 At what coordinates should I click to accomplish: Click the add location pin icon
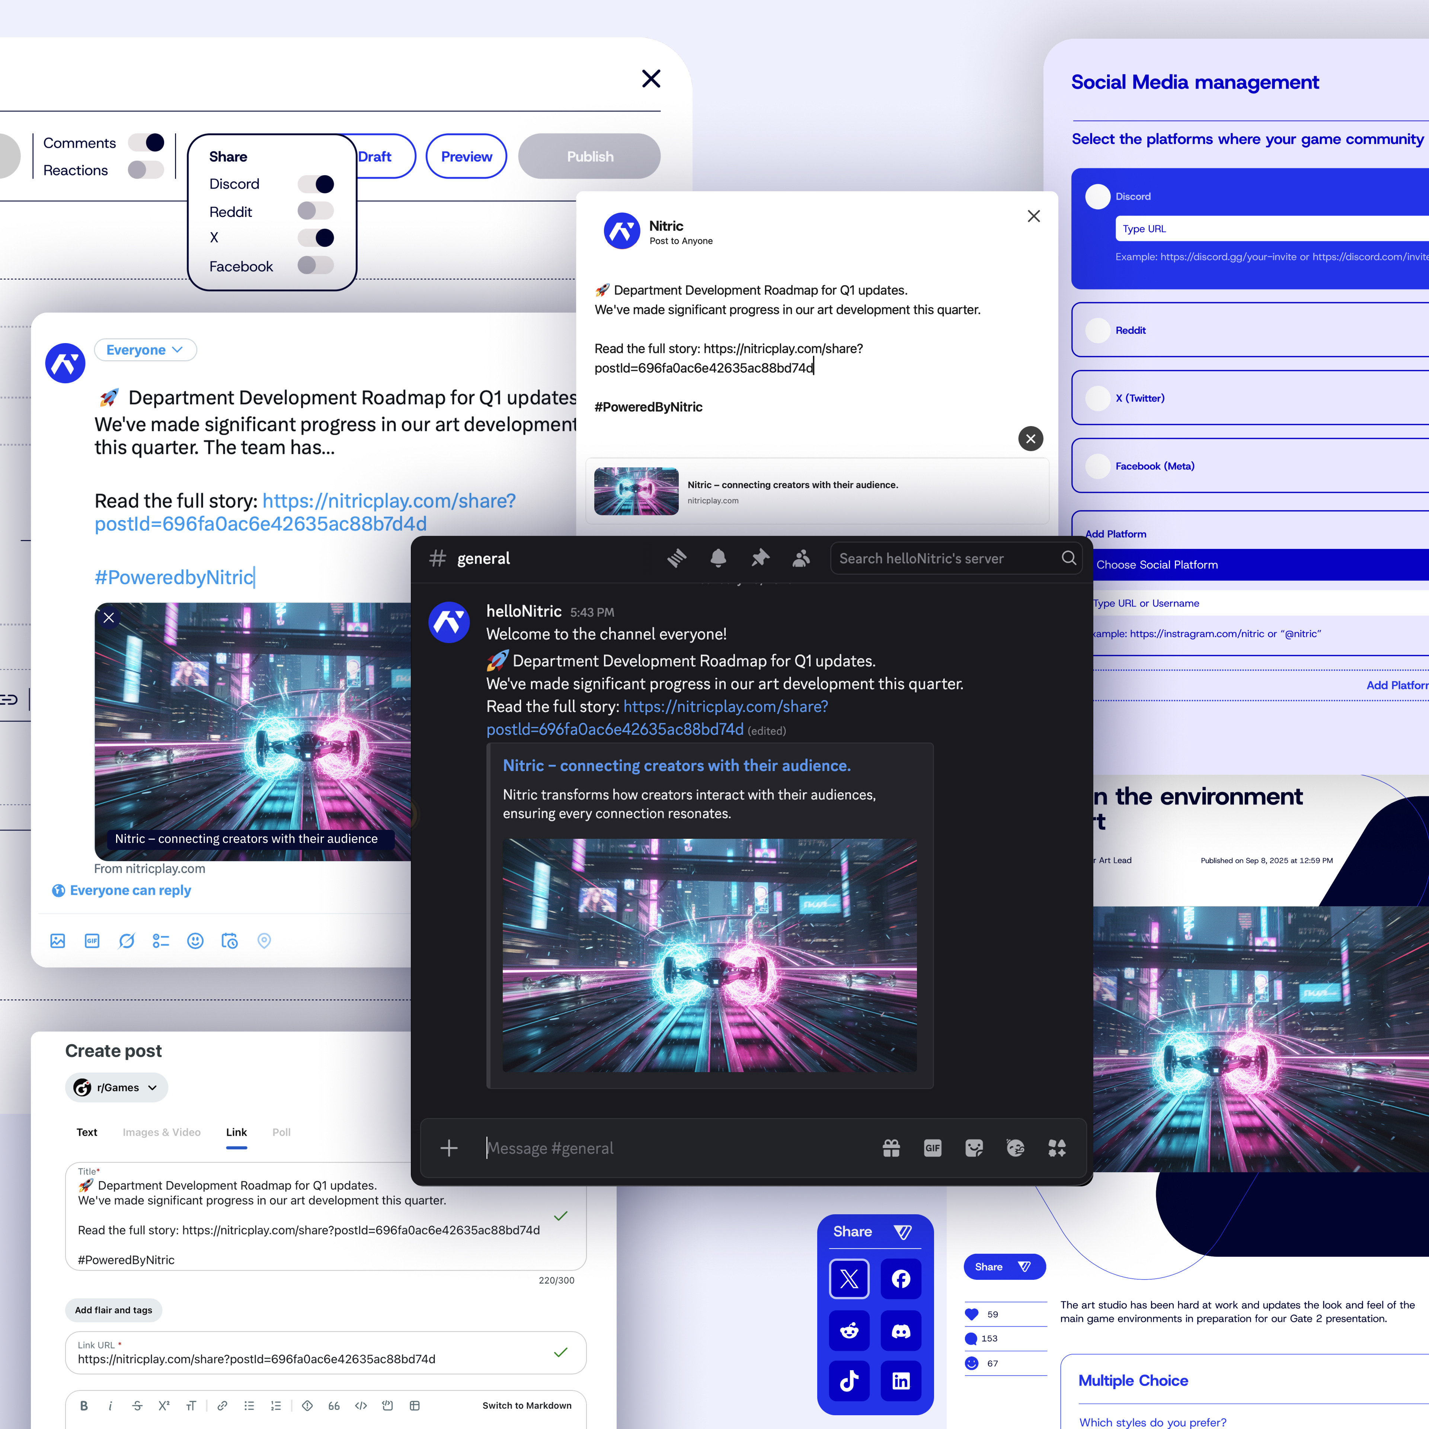click(x=264, y=940)
